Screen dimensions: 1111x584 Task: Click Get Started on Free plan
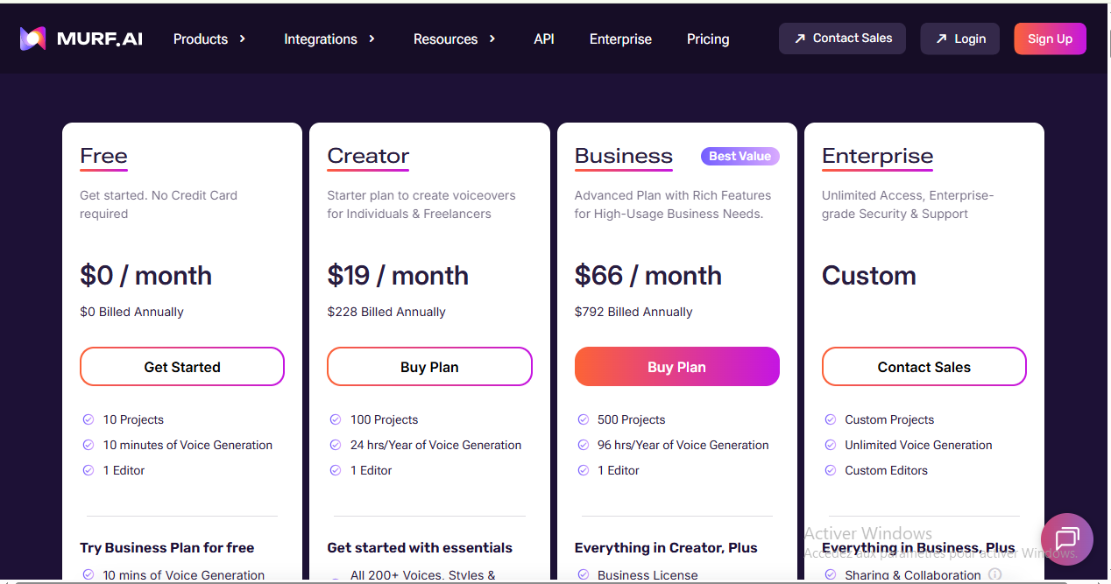coord(182,367)
